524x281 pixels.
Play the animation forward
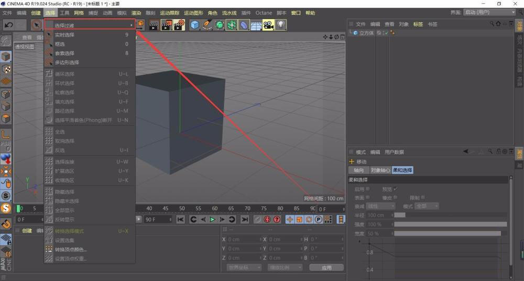pyautogui.click(x=212, y=220)
